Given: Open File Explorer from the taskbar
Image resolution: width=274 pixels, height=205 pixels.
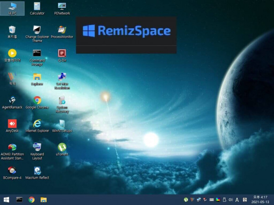Looking at the screenshot, I should coord(43,200).
